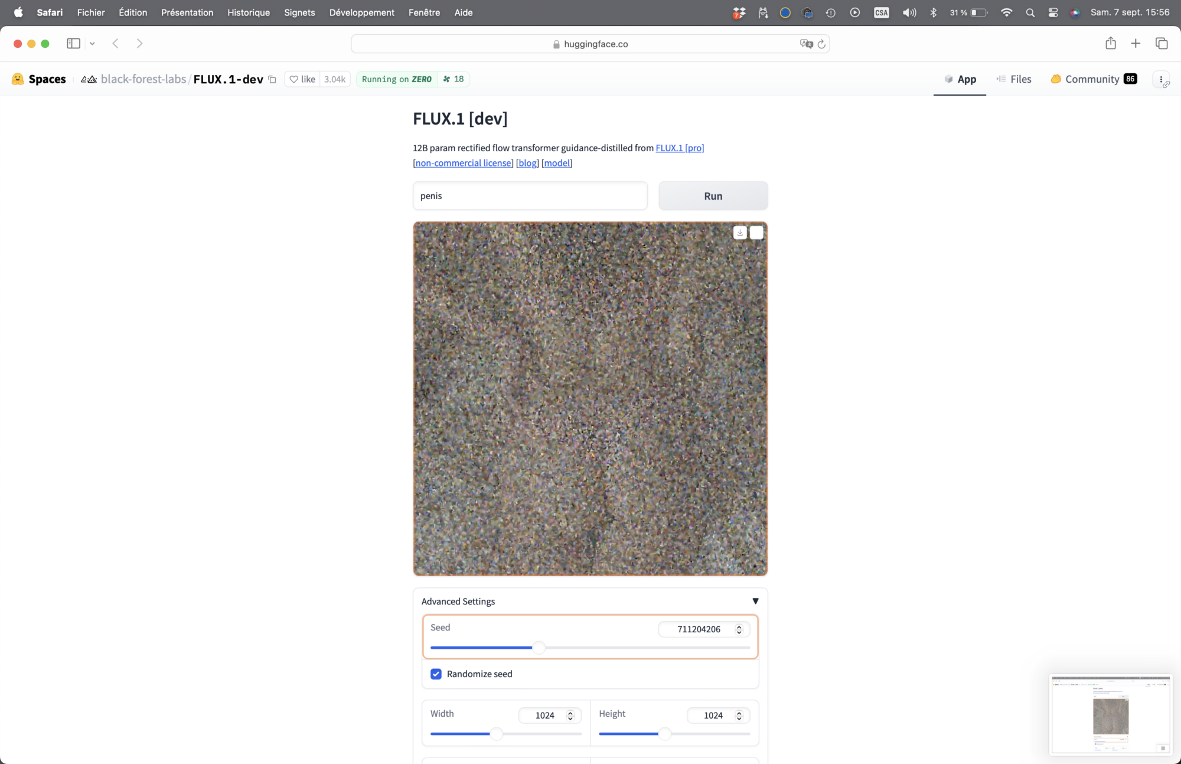Click Safari's share icon

tap(1110, 43)
